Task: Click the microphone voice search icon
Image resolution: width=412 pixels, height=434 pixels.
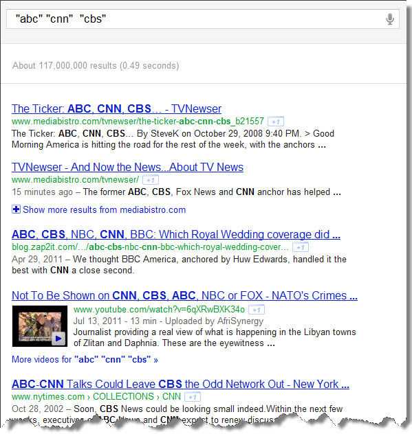Action: (390, 19)
